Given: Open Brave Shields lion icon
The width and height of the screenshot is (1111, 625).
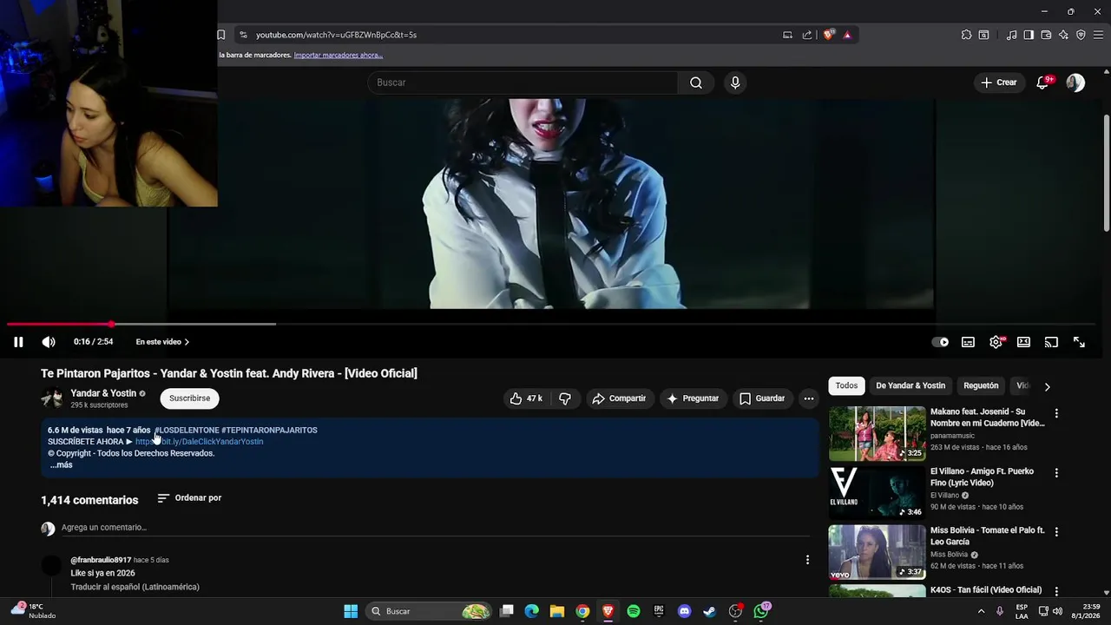Looking at the screenshot, I should click(x=829, y=35).
